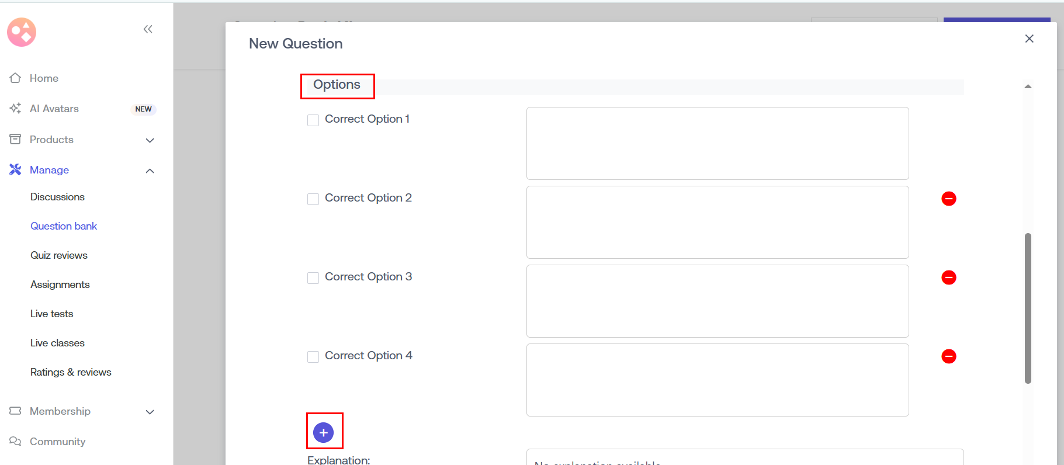Expand the Membership dropdown chevron

coord(150,412)
